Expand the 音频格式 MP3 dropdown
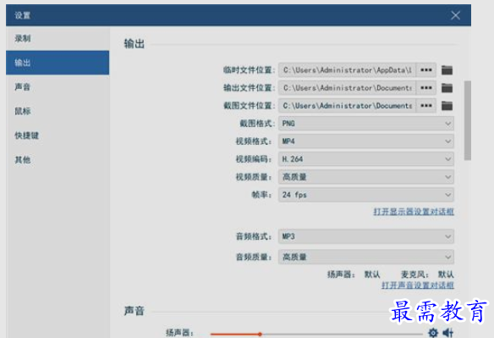494x338 pixels. (365, 236)
